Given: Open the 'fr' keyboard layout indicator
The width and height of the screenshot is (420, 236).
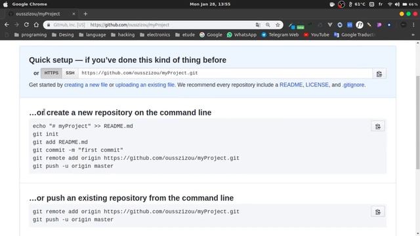Looking at the screenshot, I should (x=381, y=5).
